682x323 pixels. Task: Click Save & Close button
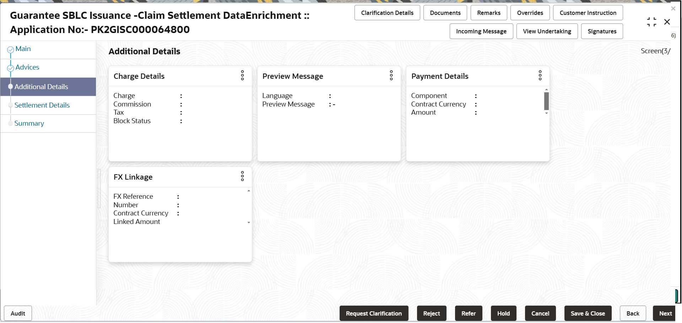[x=588, y=313]
